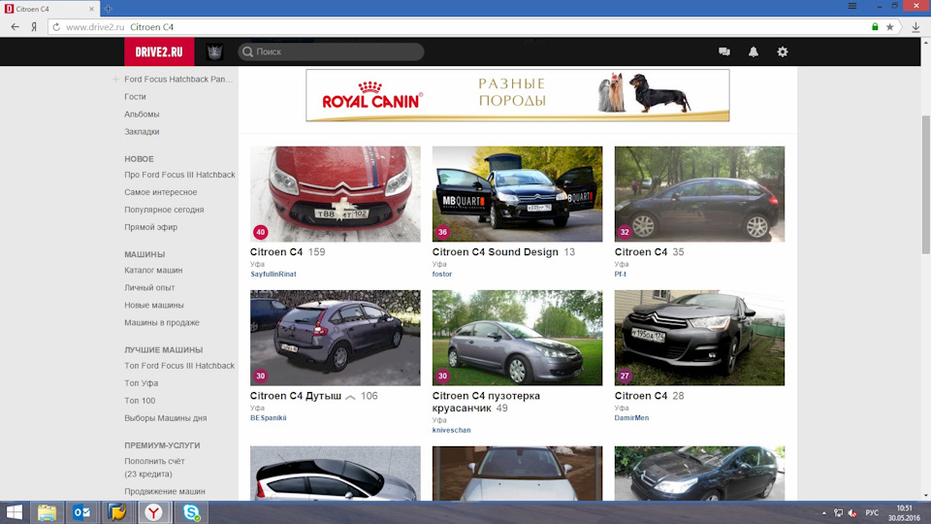Screen dimensions: 931x524
Task: Open kniveschan user profile
Action: [451, 430]
